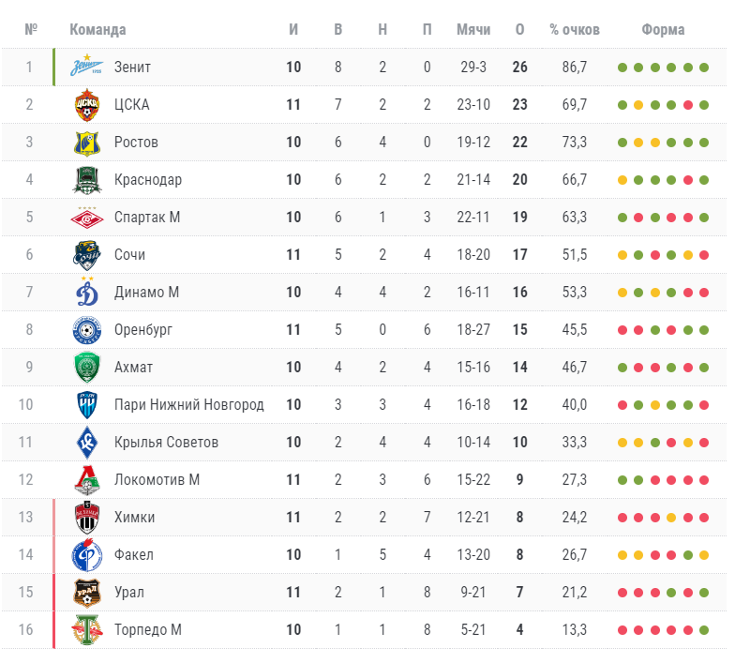
Task: Open Пари Нижний Новгород team link
Action: pyautogui.click(x=188, y=404)
